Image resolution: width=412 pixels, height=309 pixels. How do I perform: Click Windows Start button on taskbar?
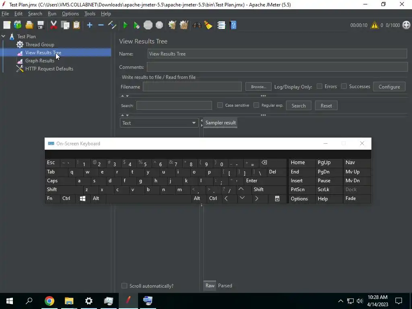tap(10, 301)
